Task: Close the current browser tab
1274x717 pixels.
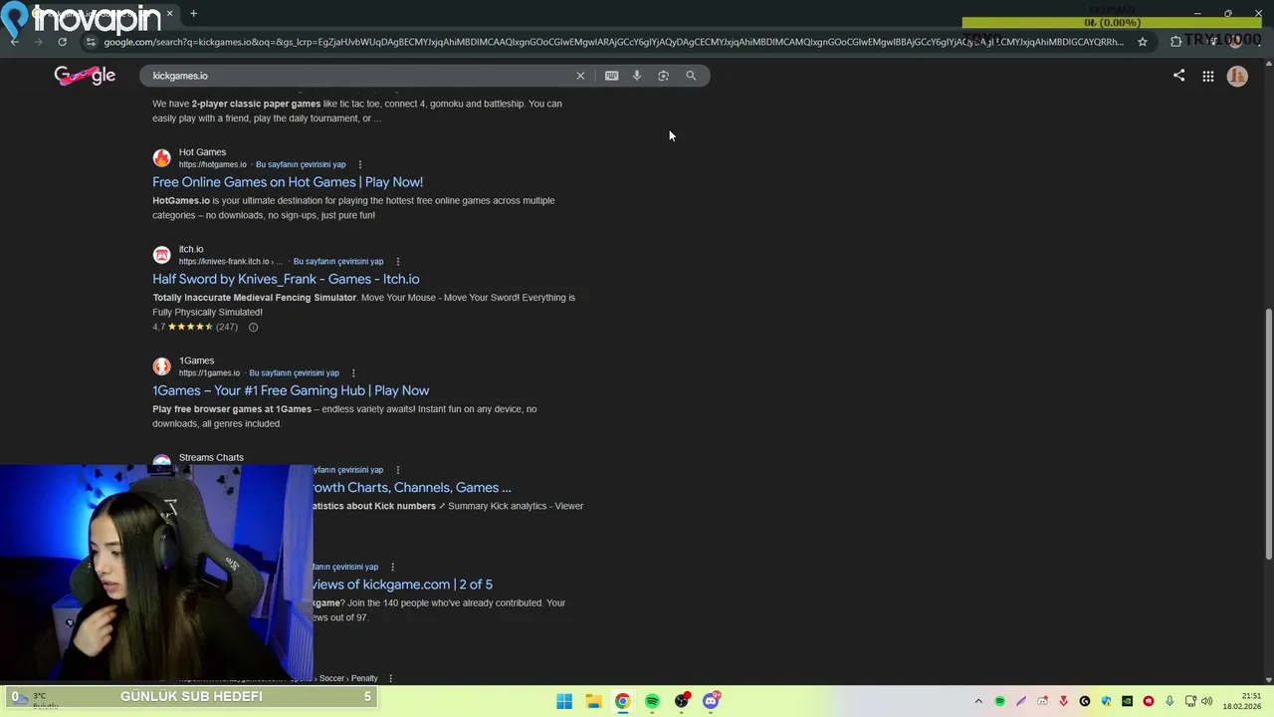Action: pos(169,14)
